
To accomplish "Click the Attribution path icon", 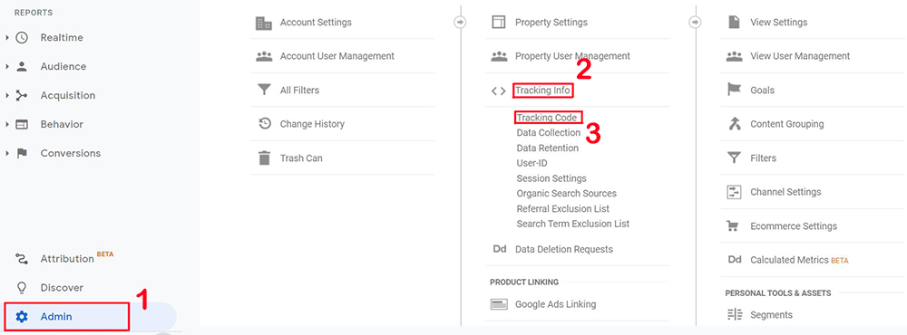I will click(22, 259).
